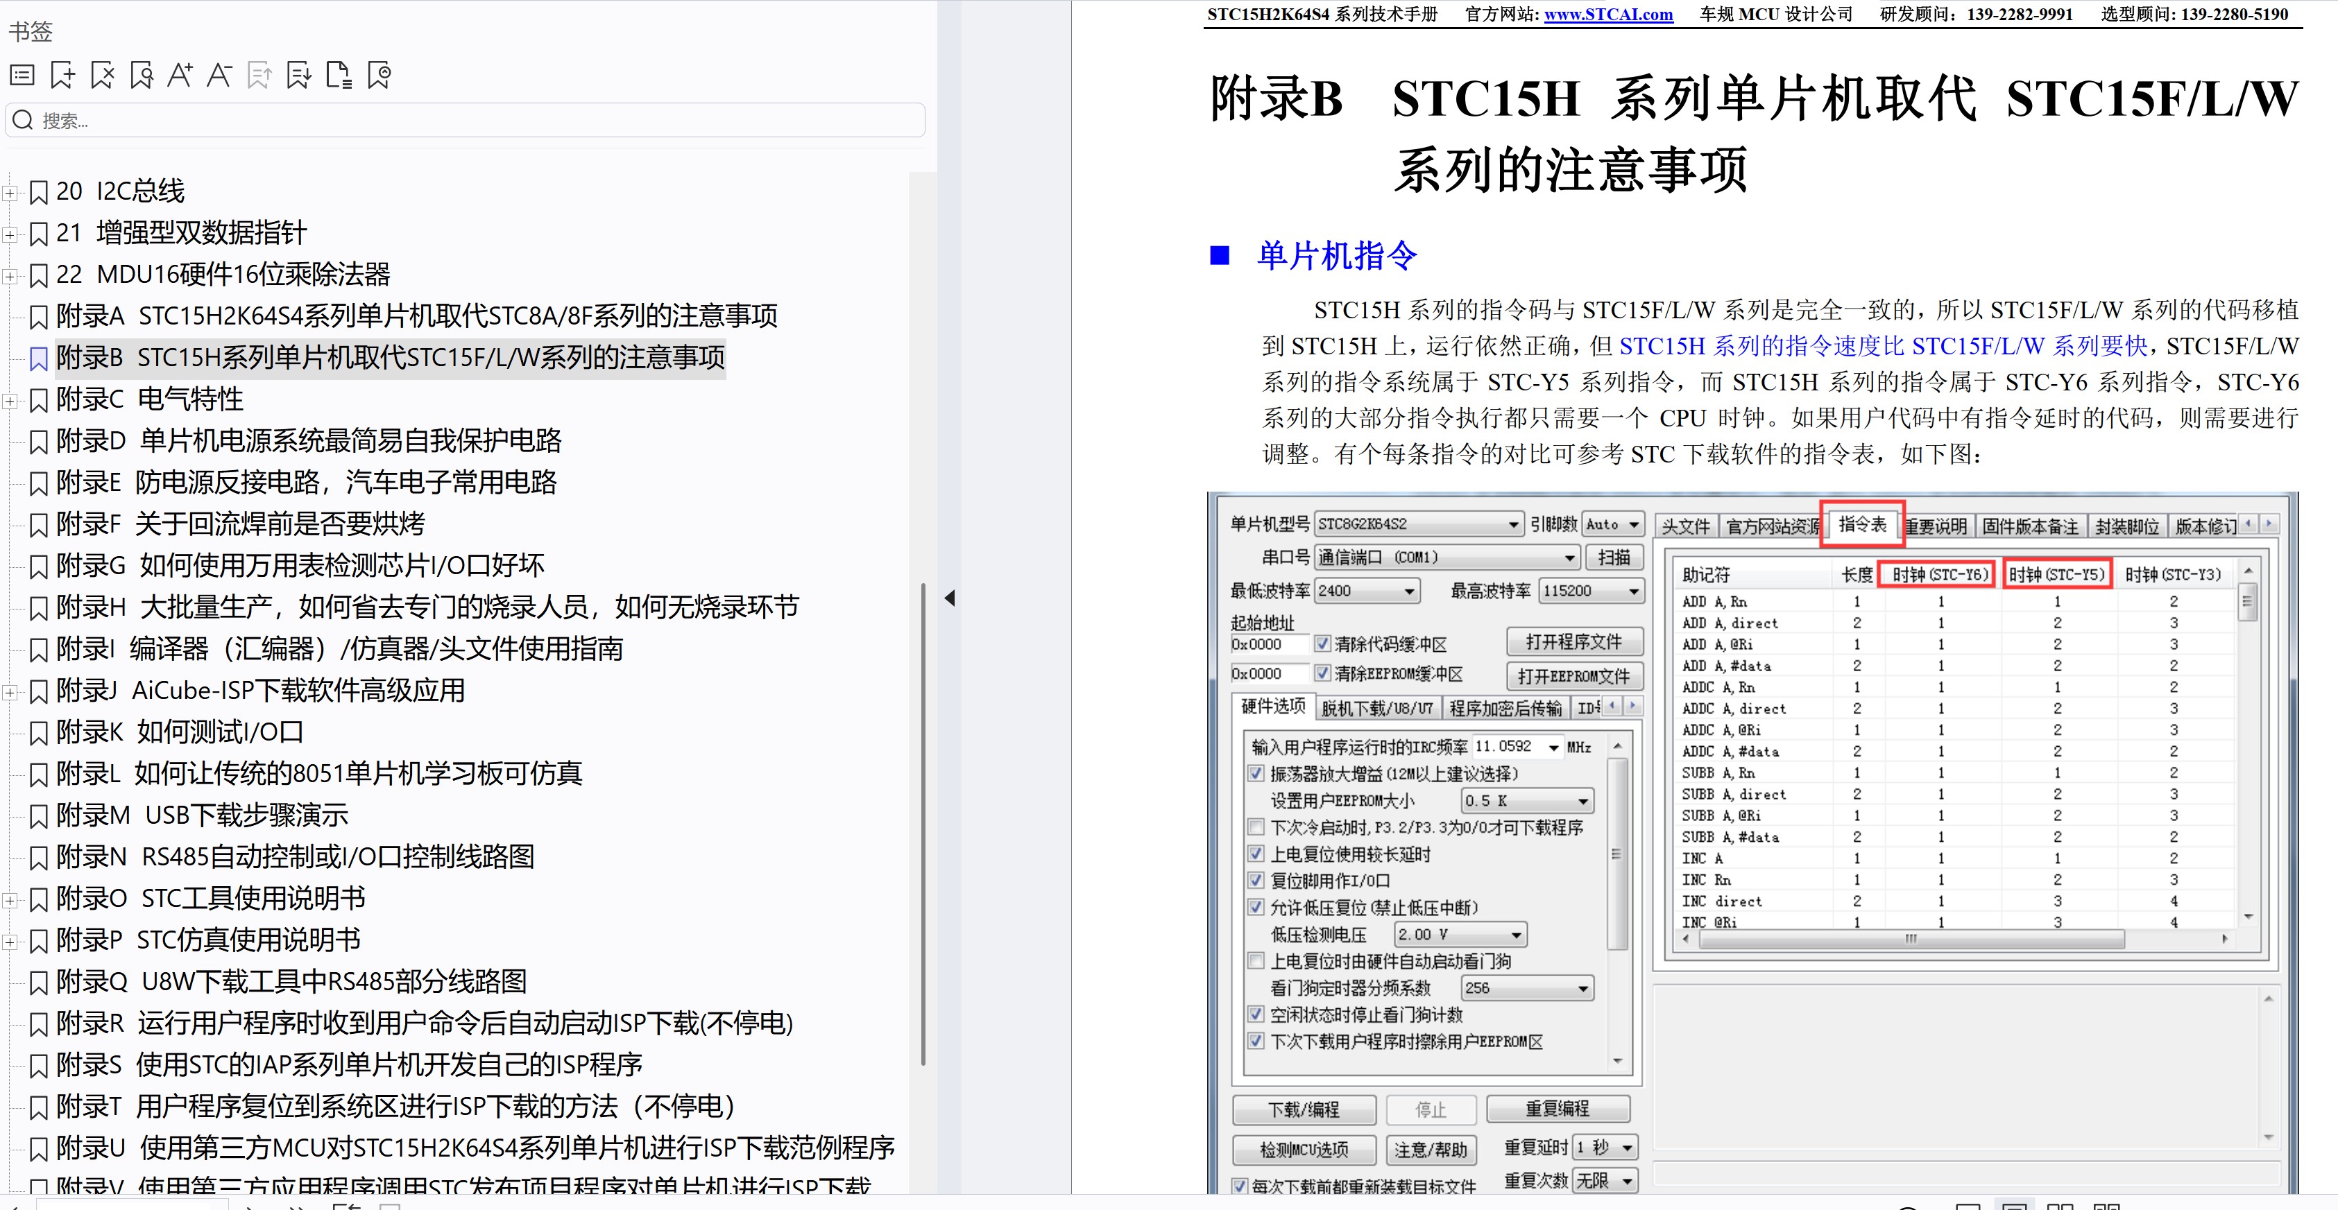Click the instruction table horizontal scrollbar thumb
The width and height of the screenshot is (2338, 1210).
pyautogui.click(x=1911, y=939)
